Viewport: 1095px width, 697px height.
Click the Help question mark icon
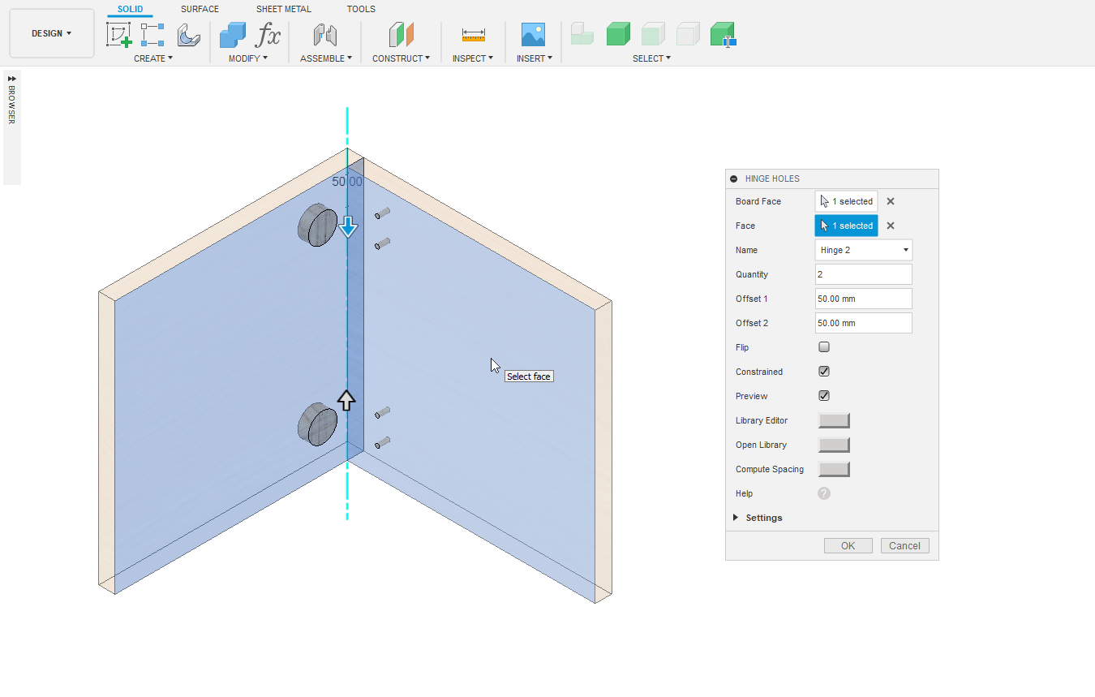pos(824,493)
